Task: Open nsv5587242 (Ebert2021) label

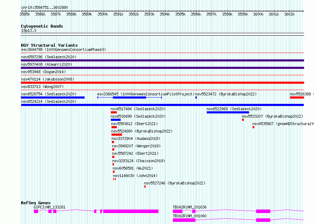Action: pyautogui.click(x=135, y=153)
